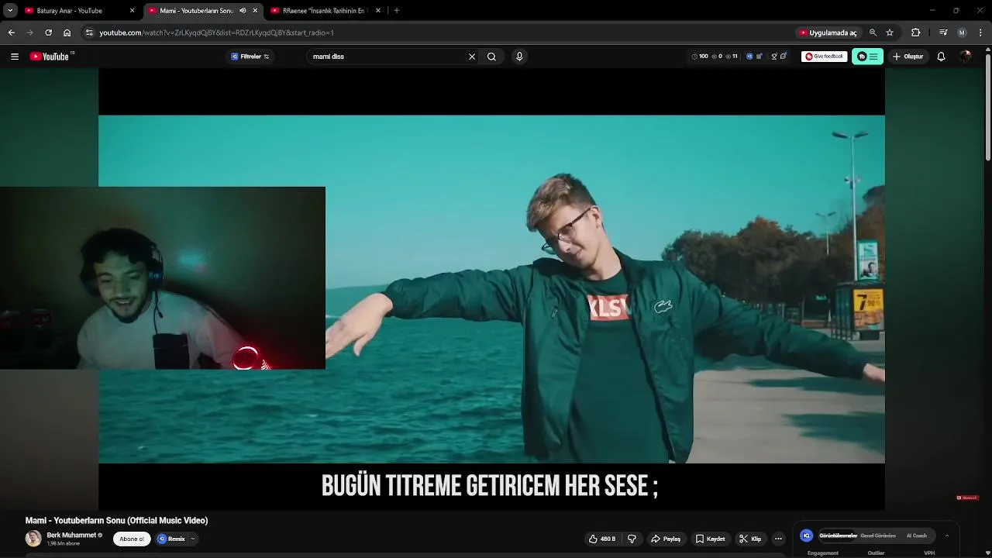
Task: Open site information icon beside the URL
Action: (89, 33)
